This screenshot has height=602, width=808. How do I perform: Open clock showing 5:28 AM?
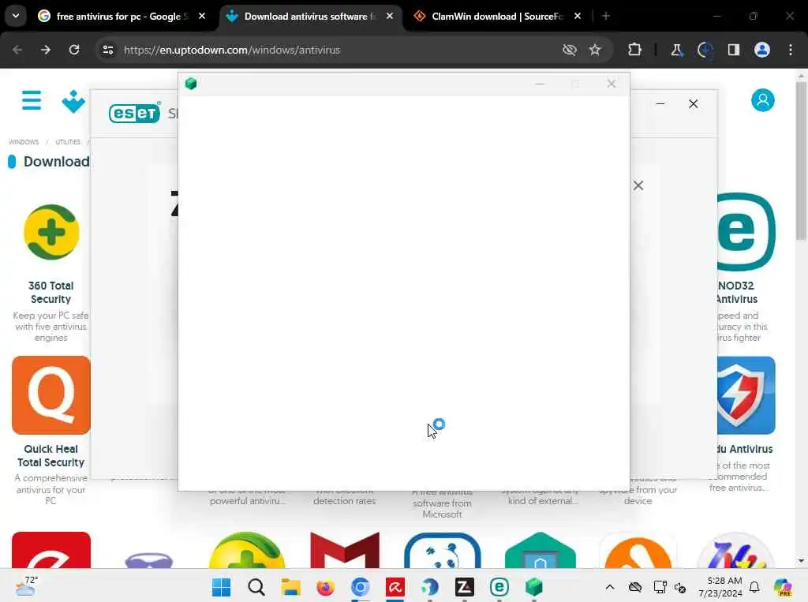click(x=720, y=587)
